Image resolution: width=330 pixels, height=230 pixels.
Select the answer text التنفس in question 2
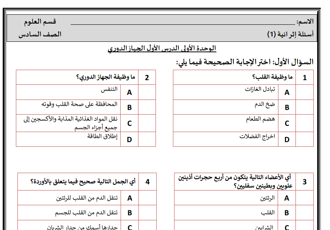point(109,89)
